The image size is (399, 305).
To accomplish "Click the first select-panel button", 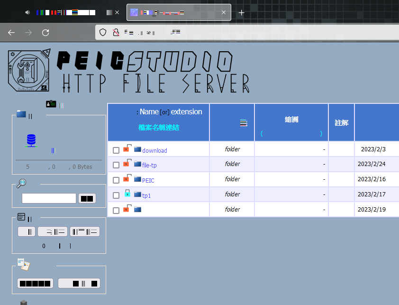I will [27, 231].
